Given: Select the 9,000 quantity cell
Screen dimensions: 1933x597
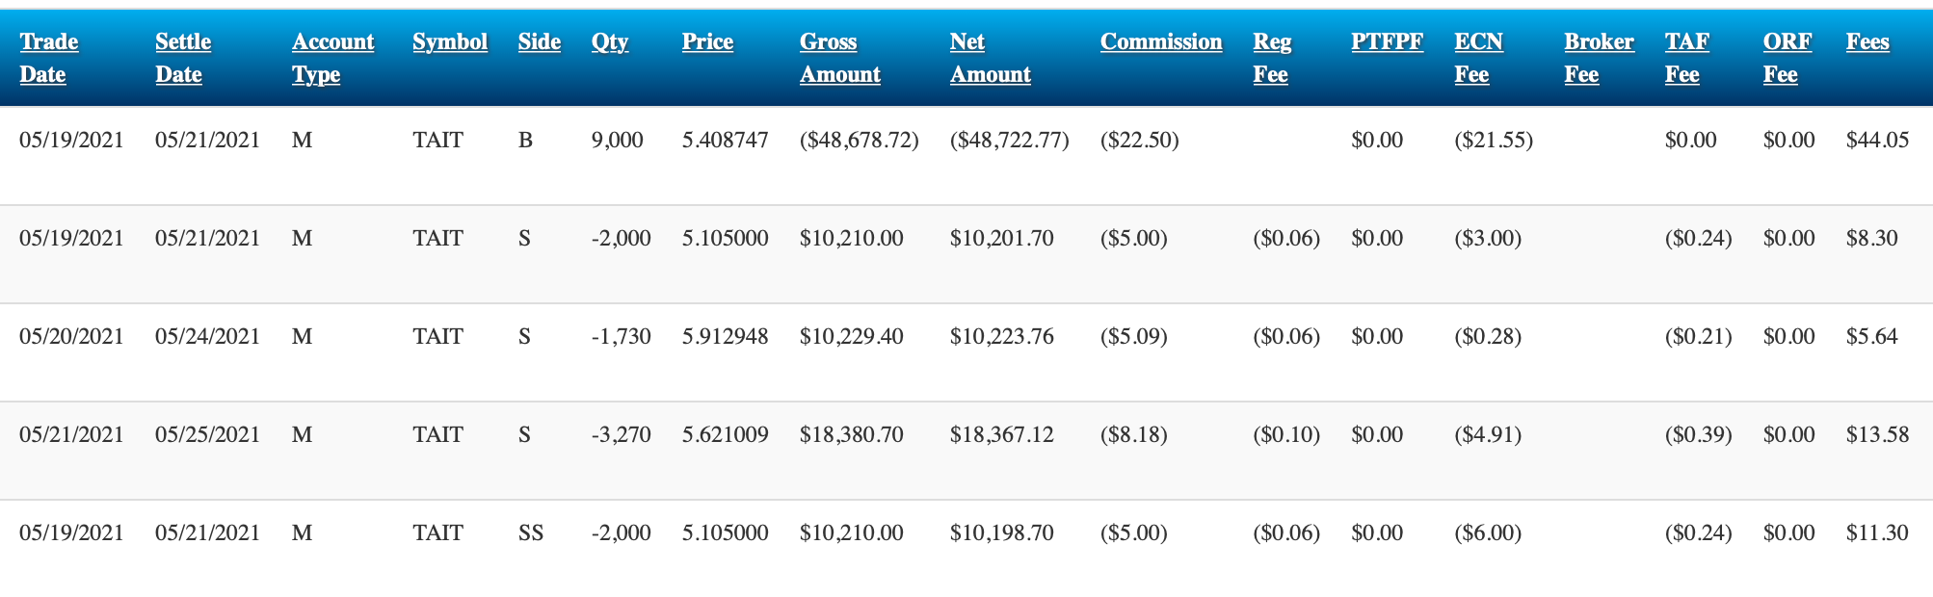Looking at the screenshot, I should [x=617, y=141].
